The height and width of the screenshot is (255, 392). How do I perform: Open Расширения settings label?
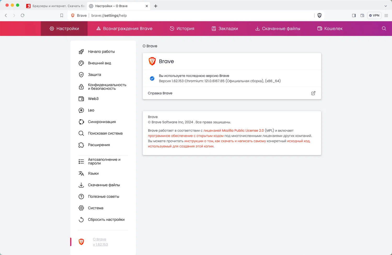point(99,145)
